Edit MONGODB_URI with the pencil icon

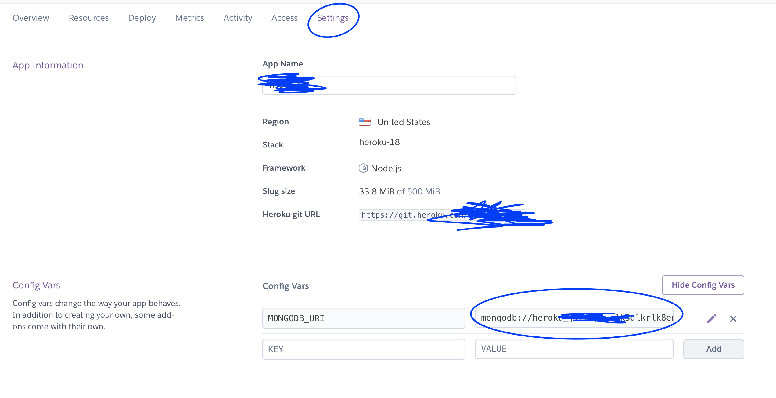pos(711,319)
